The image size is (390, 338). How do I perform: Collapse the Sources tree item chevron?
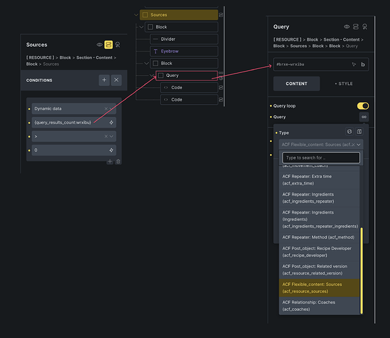(x=136, y=15)
